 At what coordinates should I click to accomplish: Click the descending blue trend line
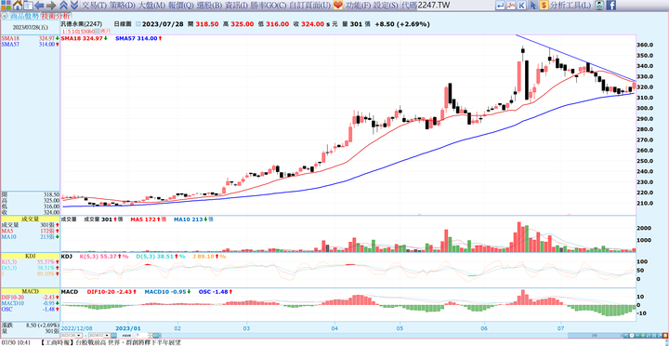click(x=576, y=58)
